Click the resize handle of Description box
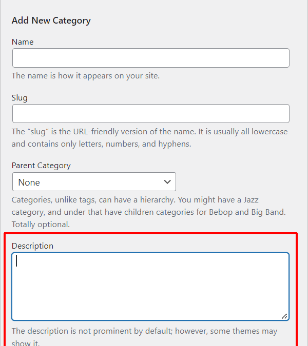The height and width of the screenshot is (346, 308). (284, 316)
